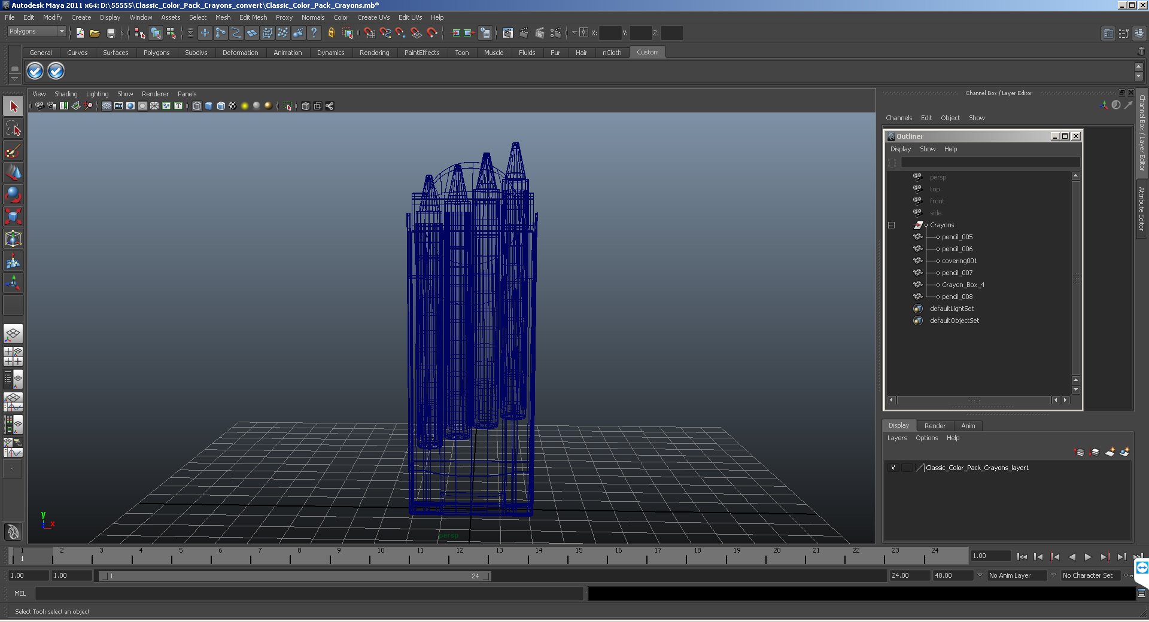Expand the selection mask dropdown arrow

pyautogui.click(x=190, y=33)
